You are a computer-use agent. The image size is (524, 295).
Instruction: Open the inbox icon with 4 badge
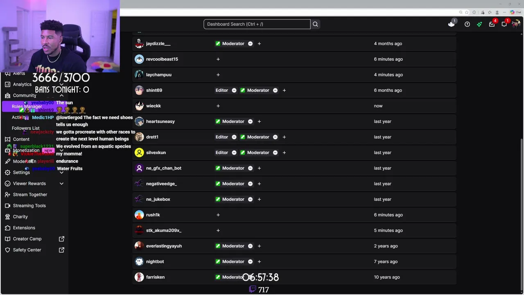point(492,24)
